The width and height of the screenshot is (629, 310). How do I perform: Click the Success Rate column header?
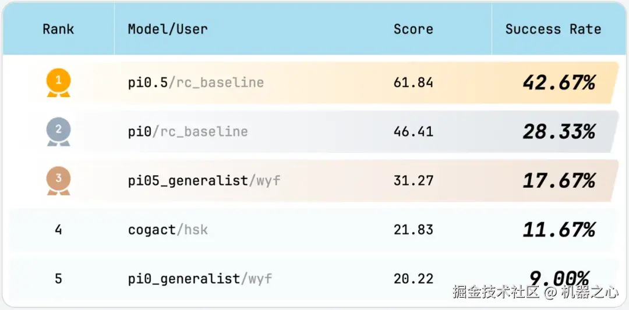click(x=553, y=29)
